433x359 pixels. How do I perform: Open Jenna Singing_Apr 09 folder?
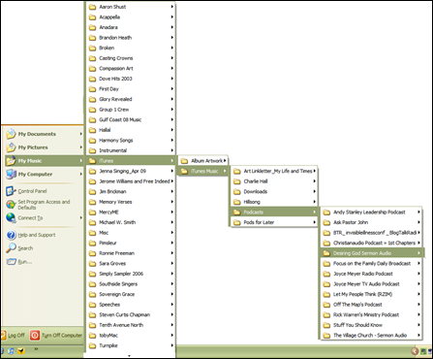point(131,171)
